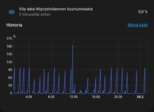The image size is (154, 112).
Task: Click the 210 y-axis label
Action: tap(9, 38)
